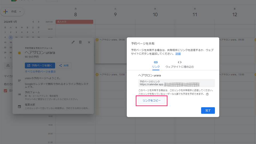Click the yellow color dot beside ヘアサロン urara

19,53
